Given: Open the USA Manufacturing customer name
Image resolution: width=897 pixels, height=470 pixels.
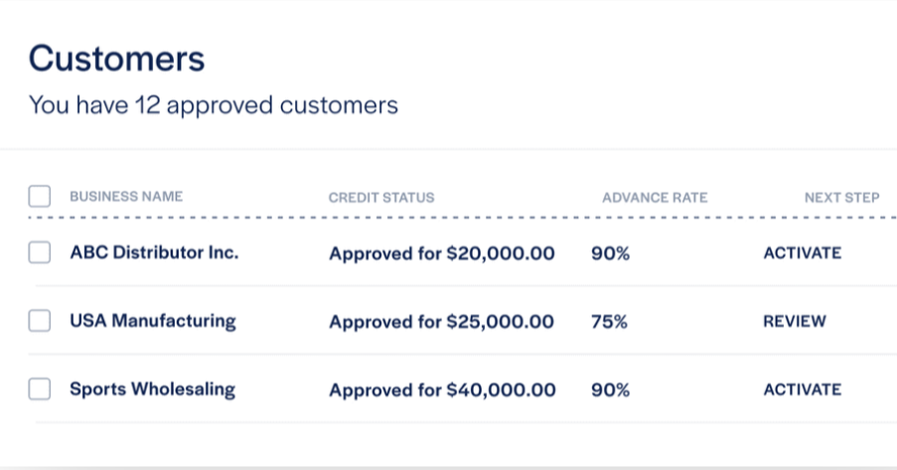Looking at the screenshot, I should pos(153,321).
